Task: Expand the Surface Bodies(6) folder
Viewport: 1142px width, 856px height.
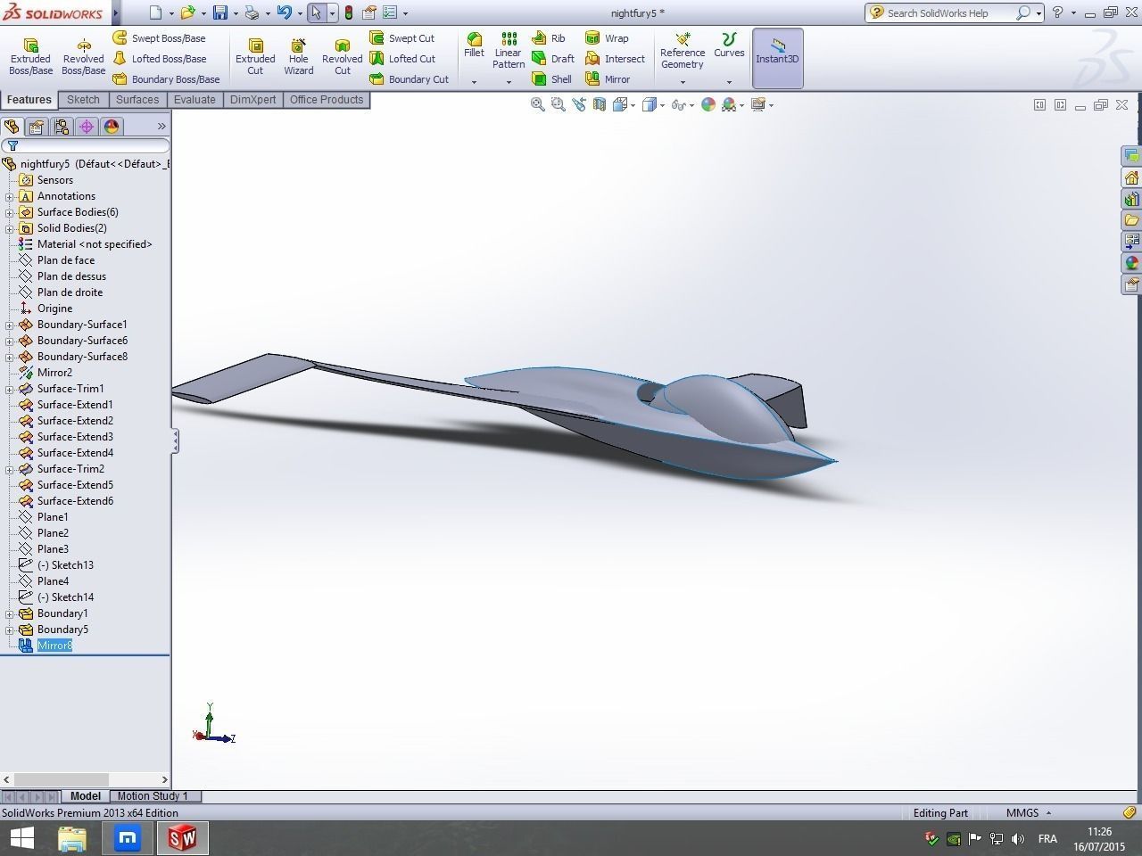Action: (10, 212)
